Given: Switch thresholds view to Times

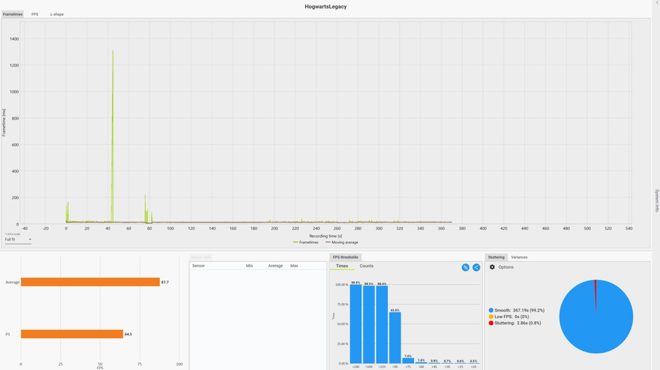Looking at the screenshot, I should (342, 266).
